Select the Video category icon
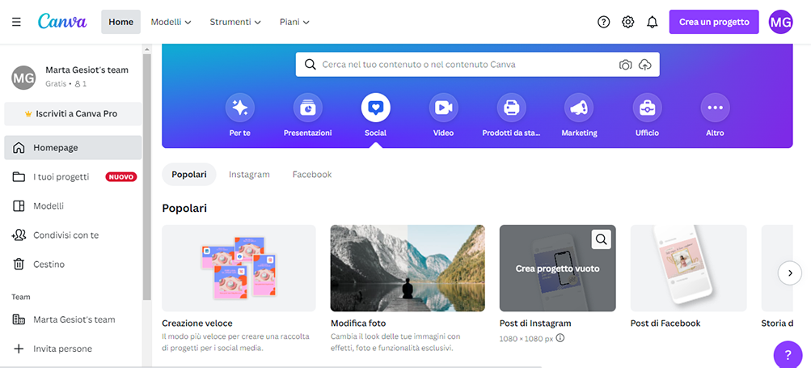811x368 pixels. [443, 108]
